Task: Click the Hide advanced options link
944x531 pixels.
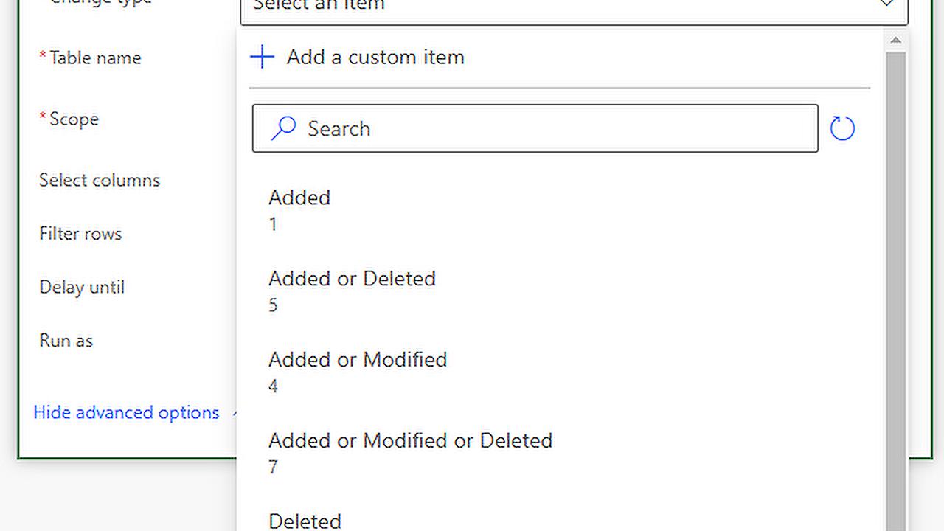Action: pos(125,412)
